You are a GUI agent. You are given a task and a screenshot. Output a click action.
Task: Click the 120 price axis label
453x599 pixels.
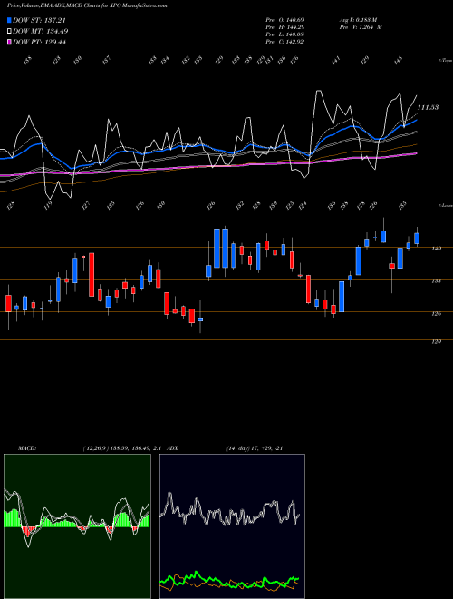click(x=436, y=342)
